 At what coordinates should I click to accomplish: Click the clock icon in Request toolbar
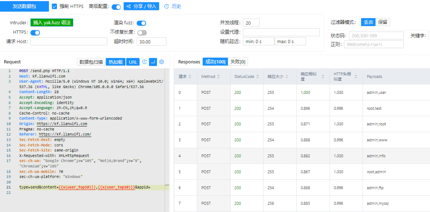click(x=145, y=62)
